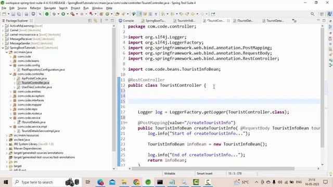333x187 pixels.
Task: Open the Navigate menu
Action: pyautogui.click(x=50, y=8)
